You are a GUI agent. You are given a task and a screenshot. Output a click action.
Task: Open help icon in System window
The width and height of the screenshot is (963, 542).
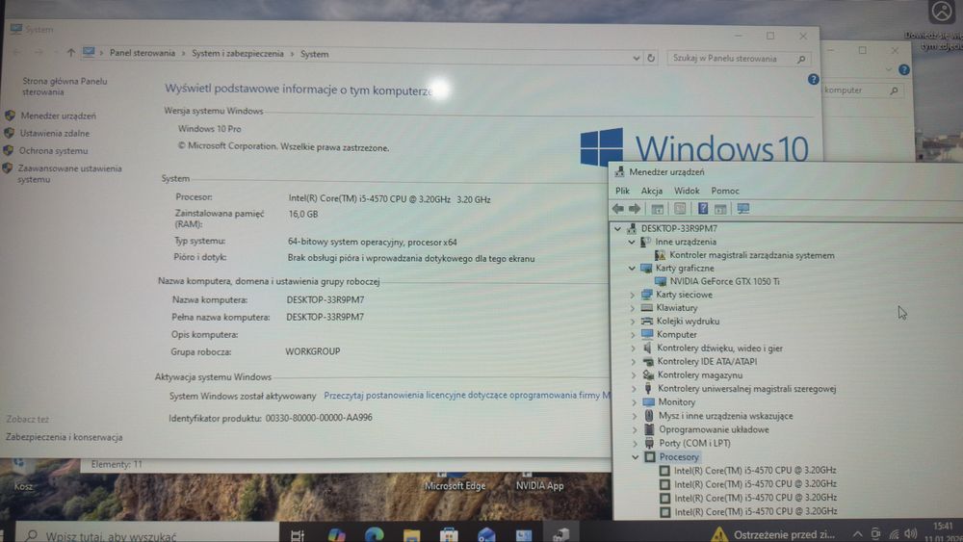(x=813, y=79)
